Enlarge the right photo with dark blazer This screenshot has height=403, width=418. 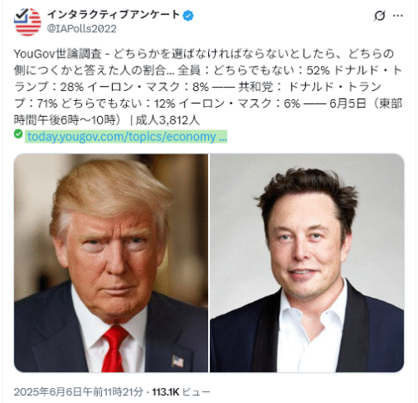307,263
